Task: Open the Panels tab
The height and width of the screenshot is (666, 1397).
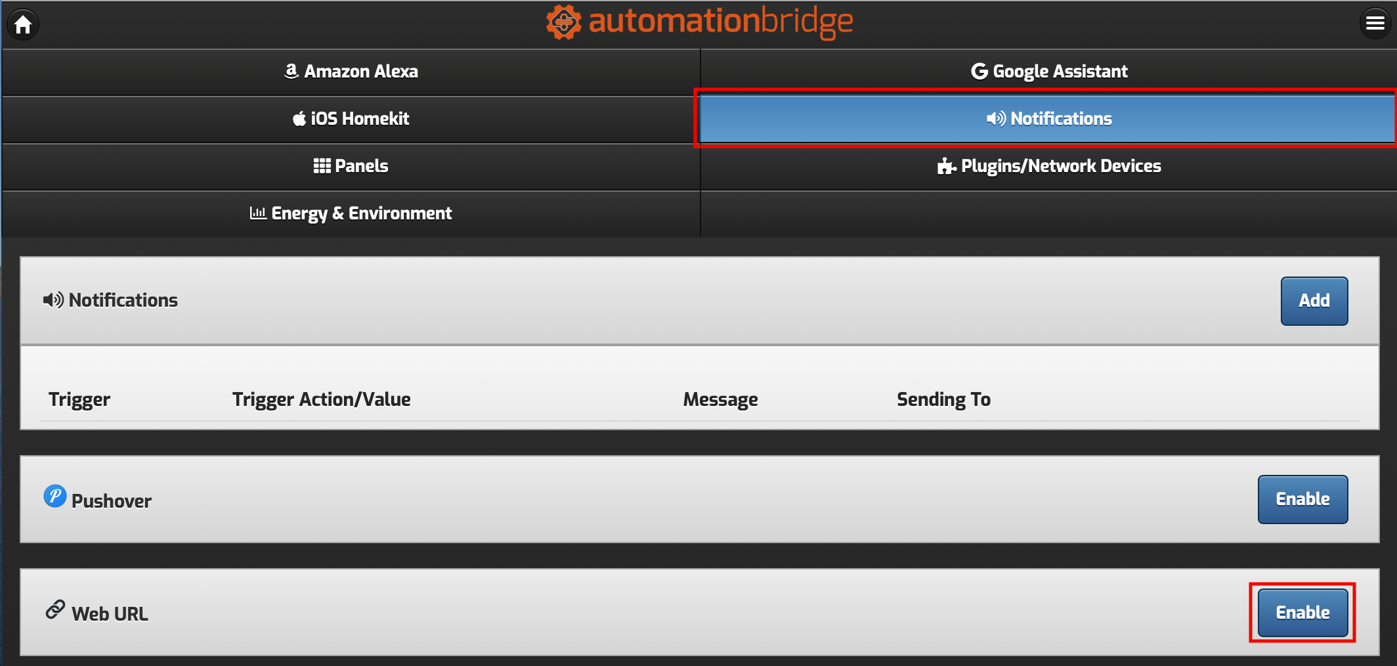Action: (x=351, y=166)
